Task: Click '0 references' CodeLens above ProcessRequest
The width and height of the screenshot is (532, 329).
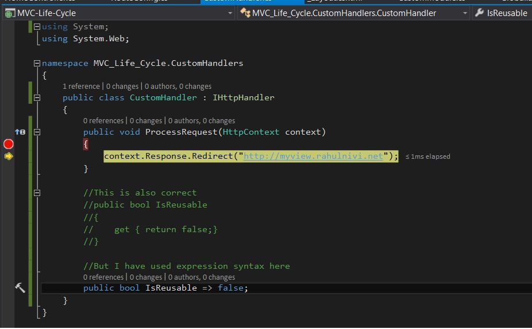Action: 103,121
